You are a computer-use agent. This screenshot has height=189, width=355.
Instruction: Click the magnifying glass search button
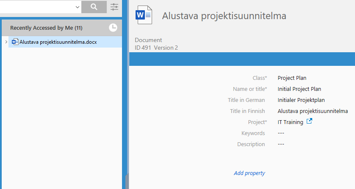[x=94, y=7]
